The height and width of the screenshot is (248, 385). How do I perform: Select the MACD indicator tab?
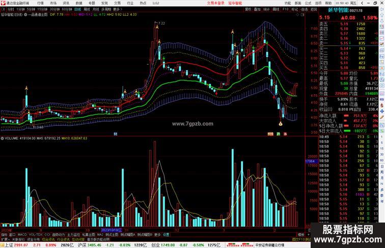click(x=22, y=235)
